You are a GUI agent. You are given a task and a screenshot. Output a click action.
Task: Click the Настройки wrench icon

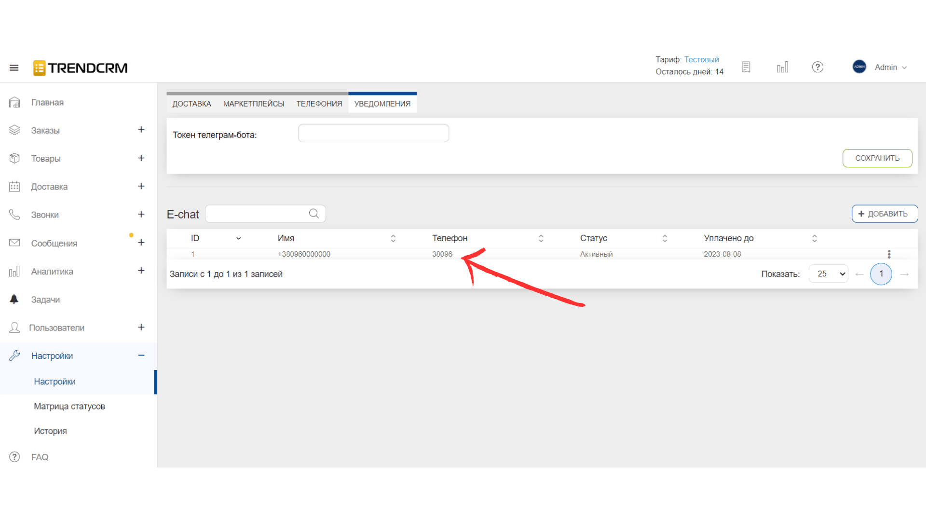[14, 356]
